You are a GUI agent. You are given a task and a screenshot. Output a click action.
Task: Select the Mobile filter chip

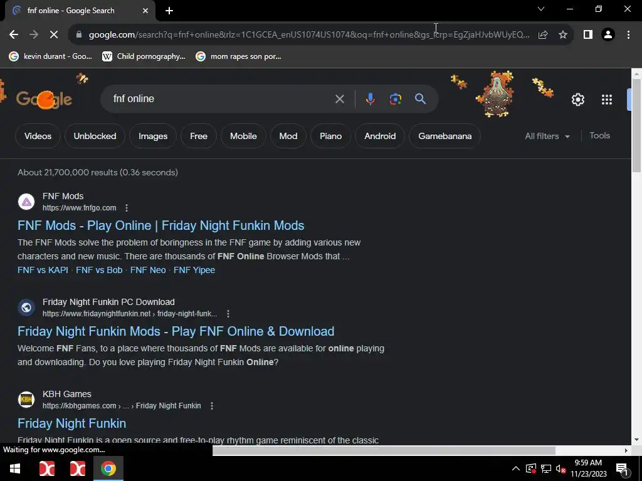243,136
